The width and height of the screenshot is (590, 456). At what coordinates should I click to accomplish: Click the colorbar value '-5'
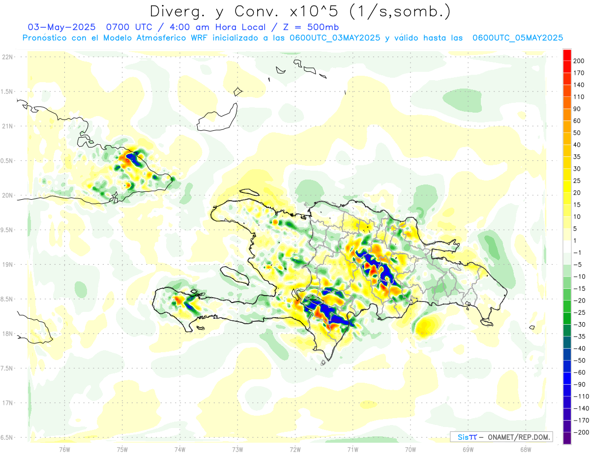(578, 265)
